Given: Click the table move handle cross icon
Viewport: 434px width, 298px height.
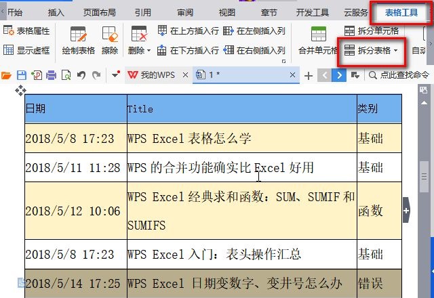Looking at the screenshot, I should point(20,90).
